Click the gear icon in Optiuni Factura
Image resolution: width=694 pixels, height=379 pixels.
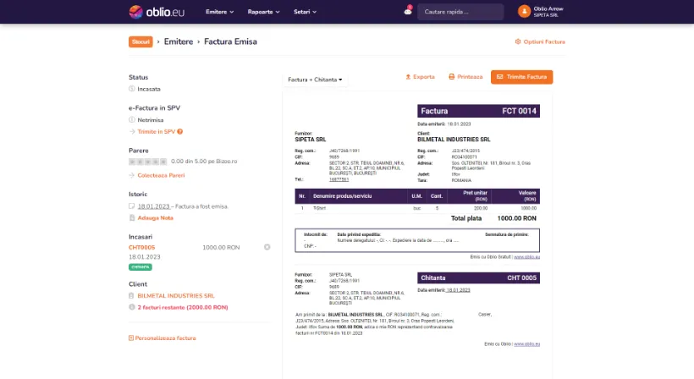[518, 41]
